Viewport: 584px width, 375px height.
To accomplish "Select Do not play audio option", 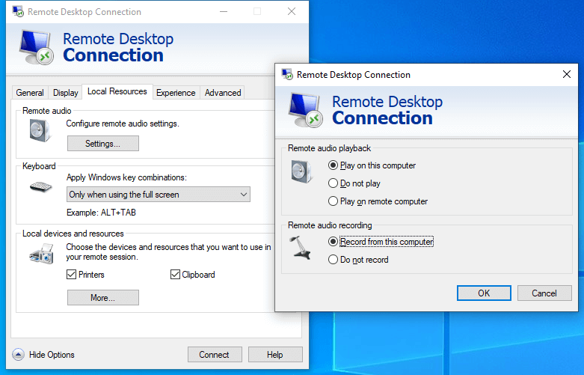I will pyautogui.click(x=334, y=183).
